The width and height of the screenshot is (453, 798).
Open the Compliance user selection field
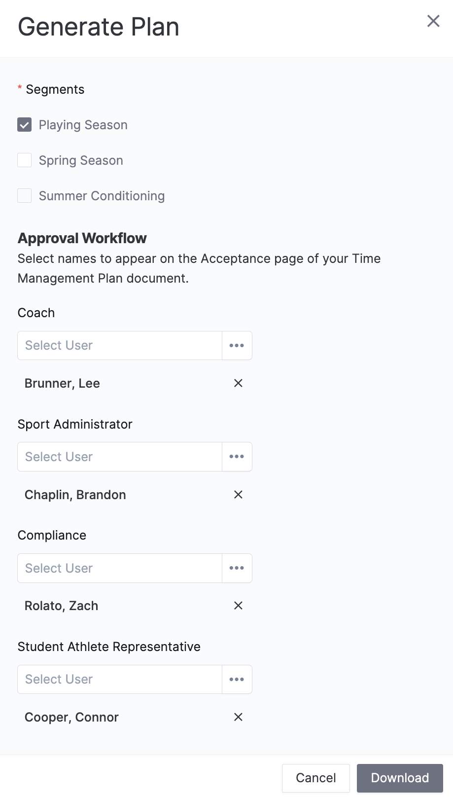tap(118, 568)
